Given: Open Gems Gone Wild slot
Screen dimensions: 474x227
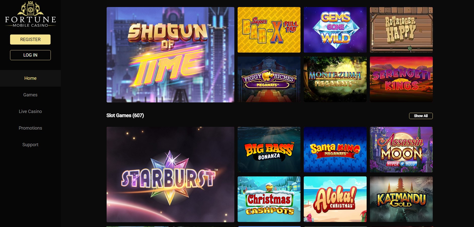Looking at the screenshot, I should coord(335,30).
